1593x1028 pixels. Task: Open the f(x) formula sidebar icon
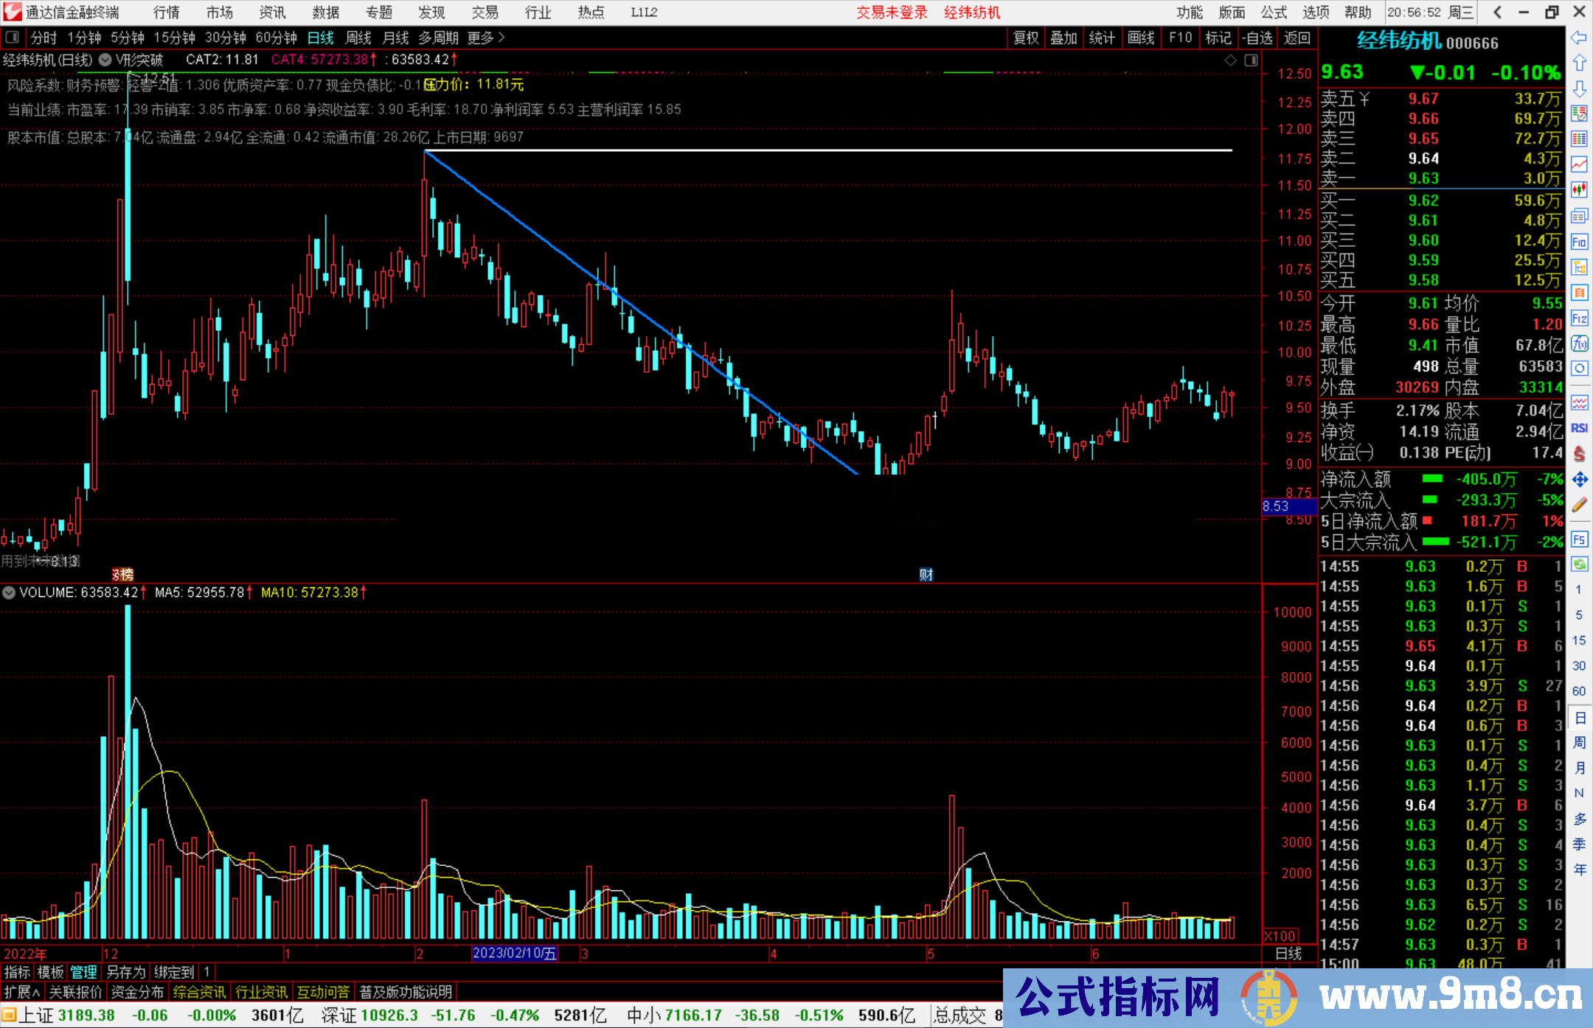(1579, 343)
